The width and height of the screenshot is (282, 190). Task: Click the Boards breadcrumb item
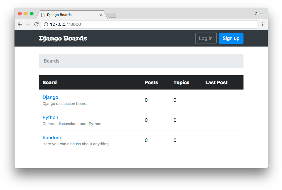click(52, 61)
